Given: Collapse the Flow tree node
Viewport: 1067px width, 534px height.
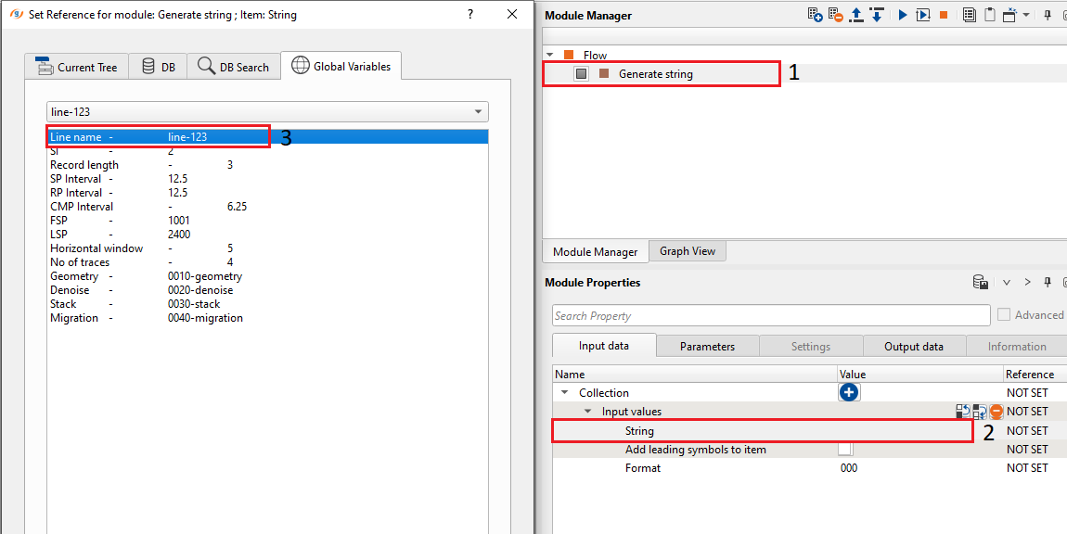Looking at the screenshot, I should coord(550,56).
